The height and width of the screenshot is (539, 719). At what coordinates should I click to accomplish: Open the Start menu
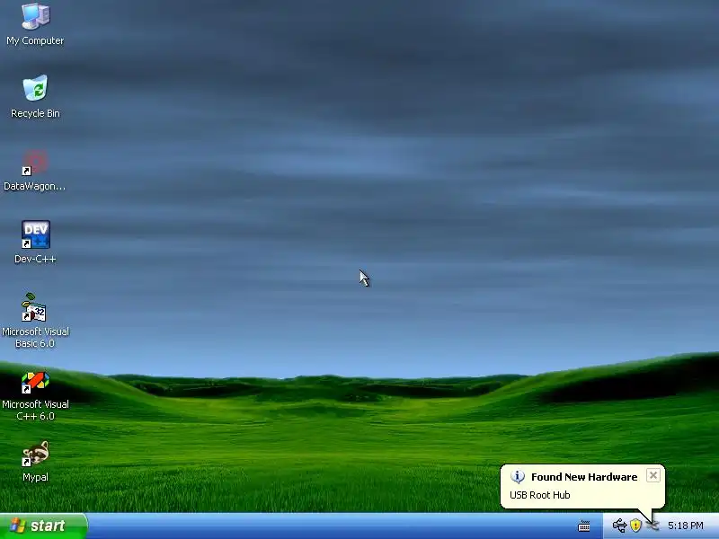(43, 526)
